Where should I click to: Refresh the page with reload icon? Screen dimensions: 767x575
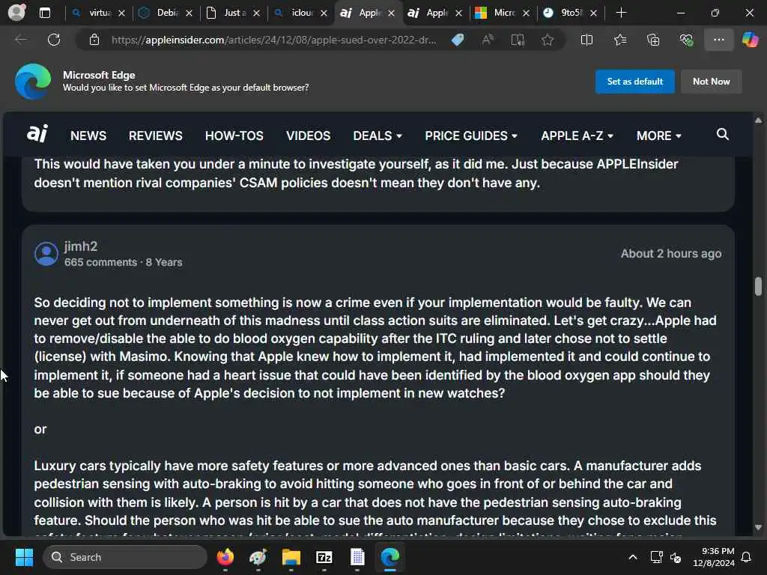tap(54, 40)
